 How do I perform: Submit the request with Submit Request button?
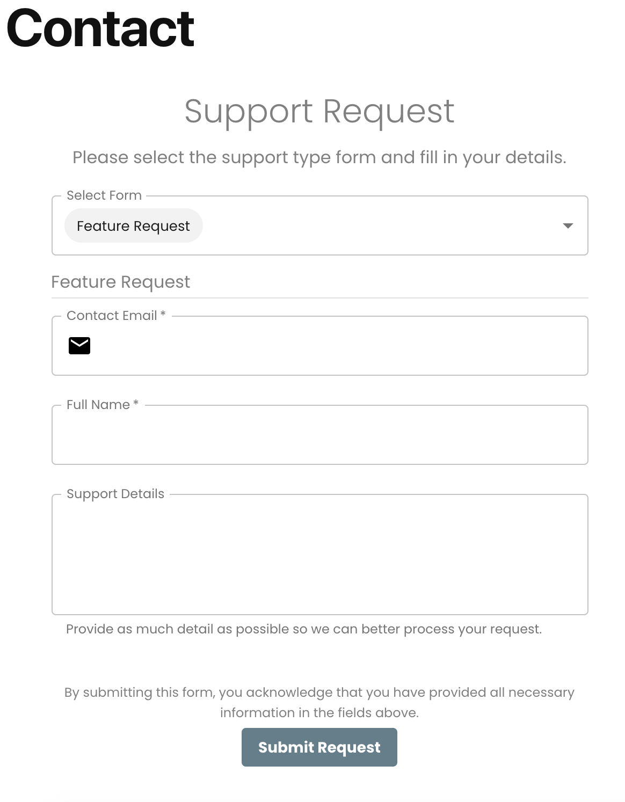tap(319, 747)
